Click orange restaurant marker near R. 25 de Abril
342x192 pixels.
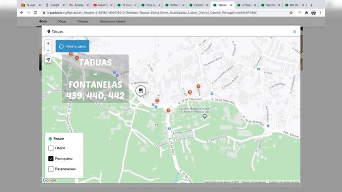[x=168, y=110]
